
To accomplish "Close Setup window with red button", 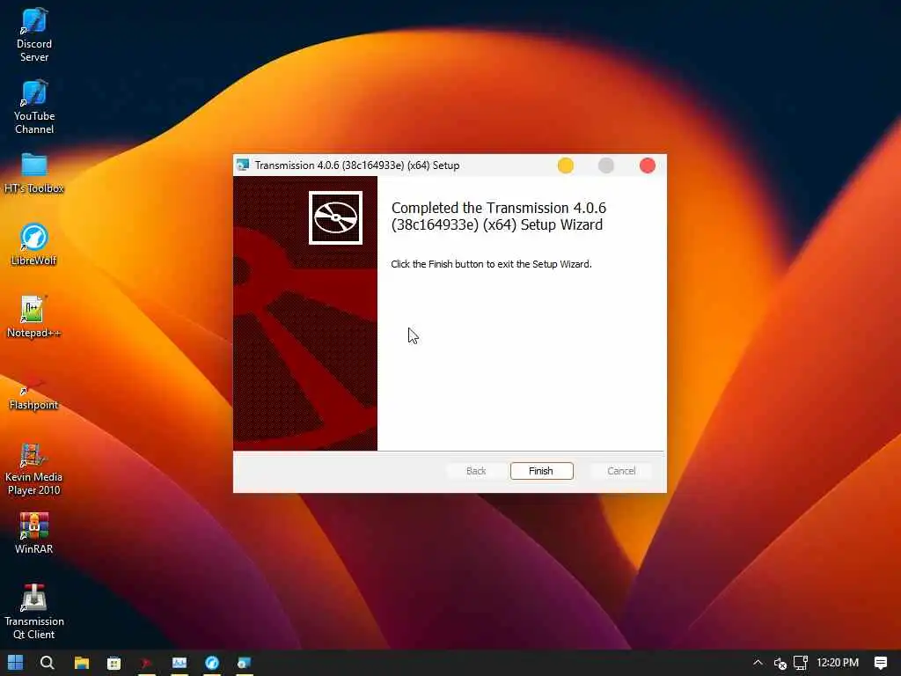I will click(x=648, y=165).
